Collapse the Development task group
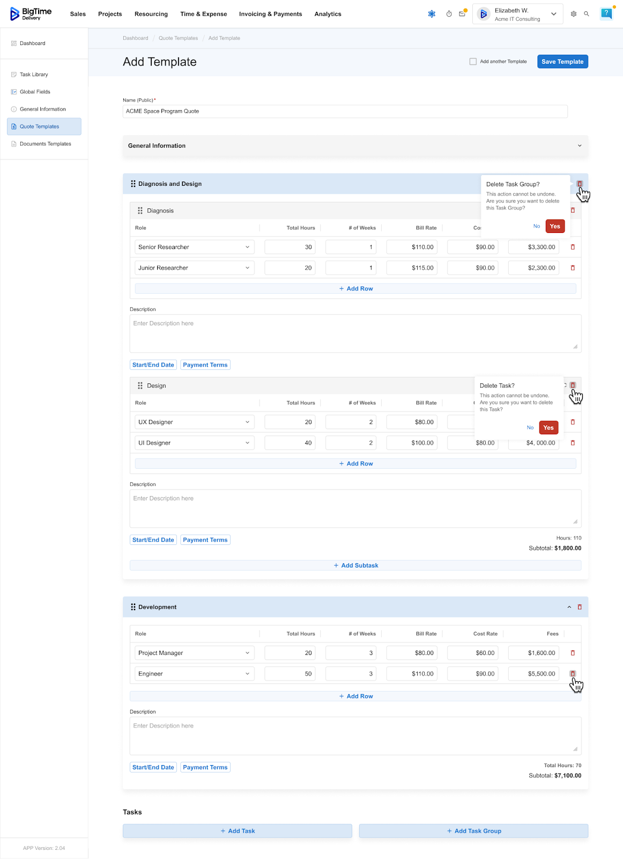Screen dimensions: 623x859 point(569,607)
